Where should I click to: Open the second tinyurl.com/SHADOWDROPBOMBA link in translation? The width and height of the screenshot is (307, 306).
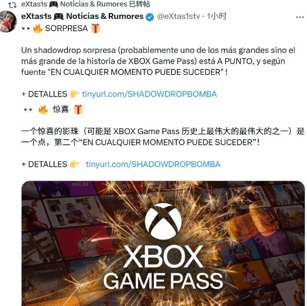tap(153, 164)
